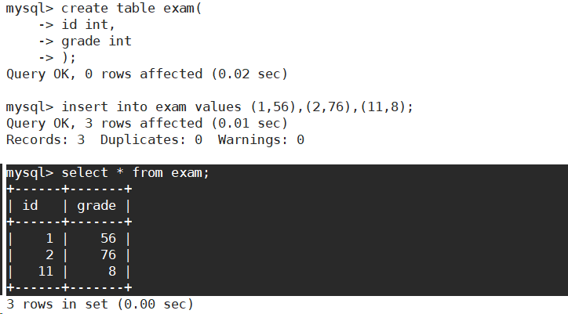Click the id value 11
Image resolution: width=568 pixels, height=314 pixels.
coord(46,271)
